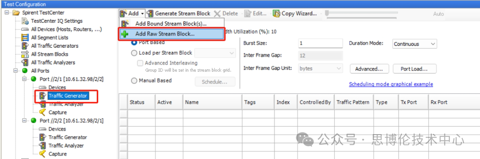Click Capture icon under Port //2/1

(x=42, y=112)
